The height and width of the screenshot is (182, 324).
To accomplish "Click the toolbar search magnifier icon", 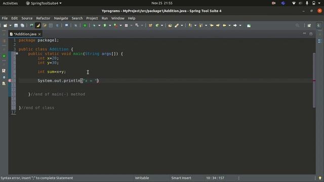I will pos(297,25).
